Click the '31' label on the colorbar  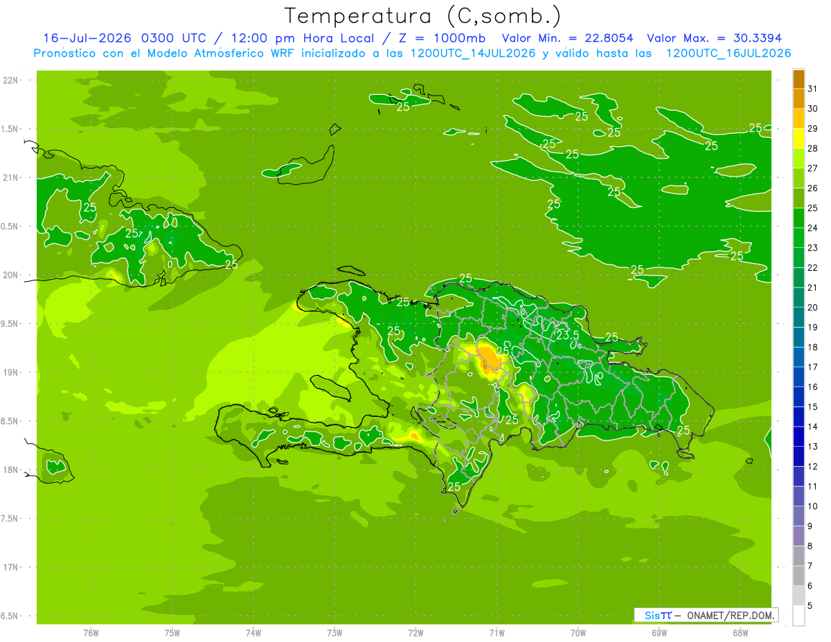pos(813,89)
